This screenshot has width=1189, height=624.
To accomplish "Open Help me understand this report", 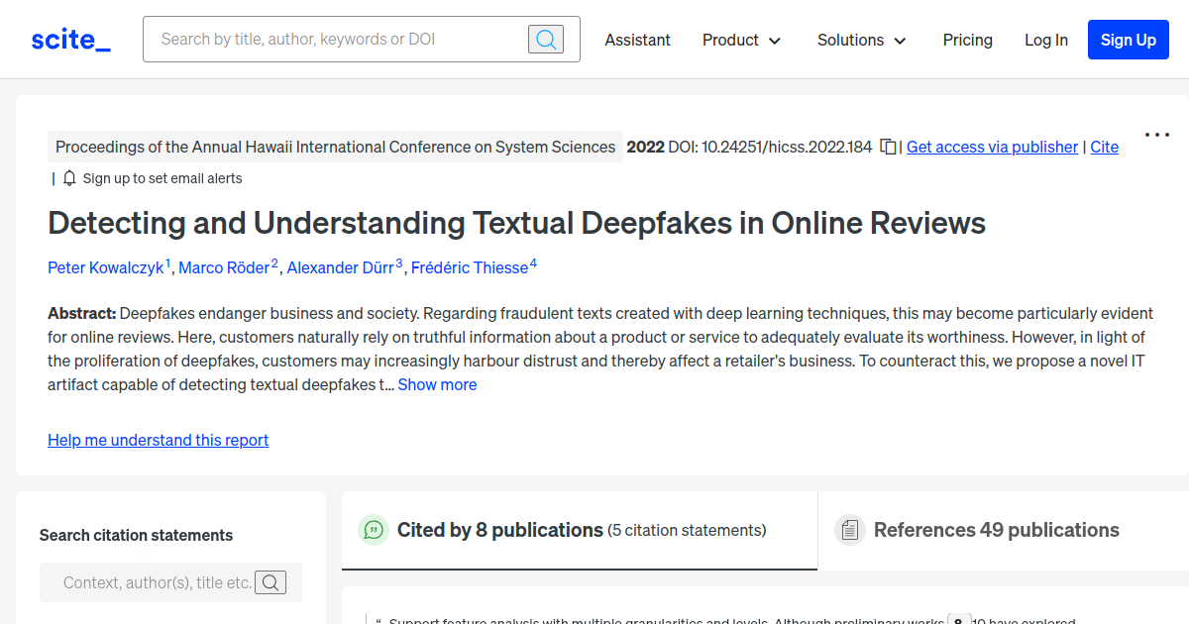I will (158, 440).
